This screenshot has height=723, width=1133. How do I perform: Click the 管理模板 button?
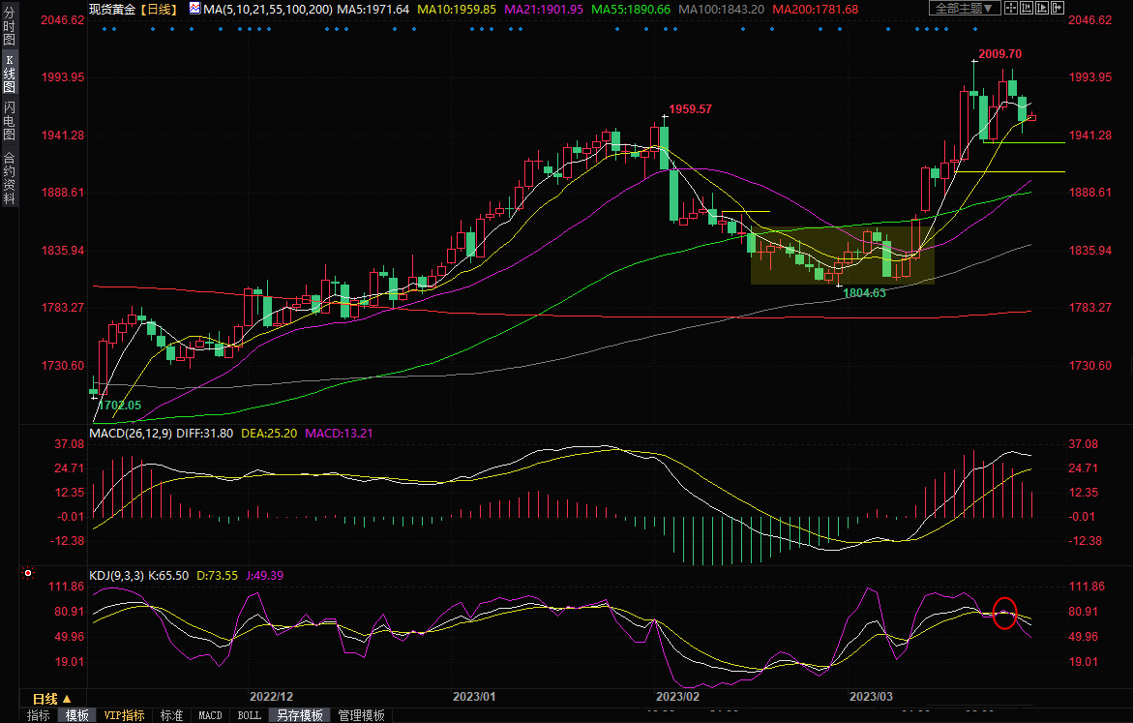[x=361, y=715]
